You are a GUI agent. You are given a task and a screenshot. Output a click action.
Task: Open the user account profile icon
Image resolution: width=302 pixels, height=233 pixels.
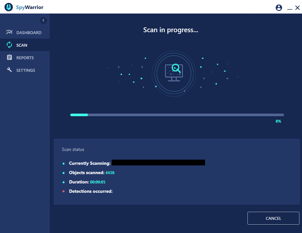[279, 8]
